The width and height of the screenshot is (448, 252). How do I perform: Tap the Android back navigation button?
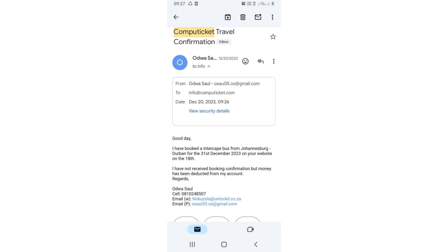click(x=256, y=244)
